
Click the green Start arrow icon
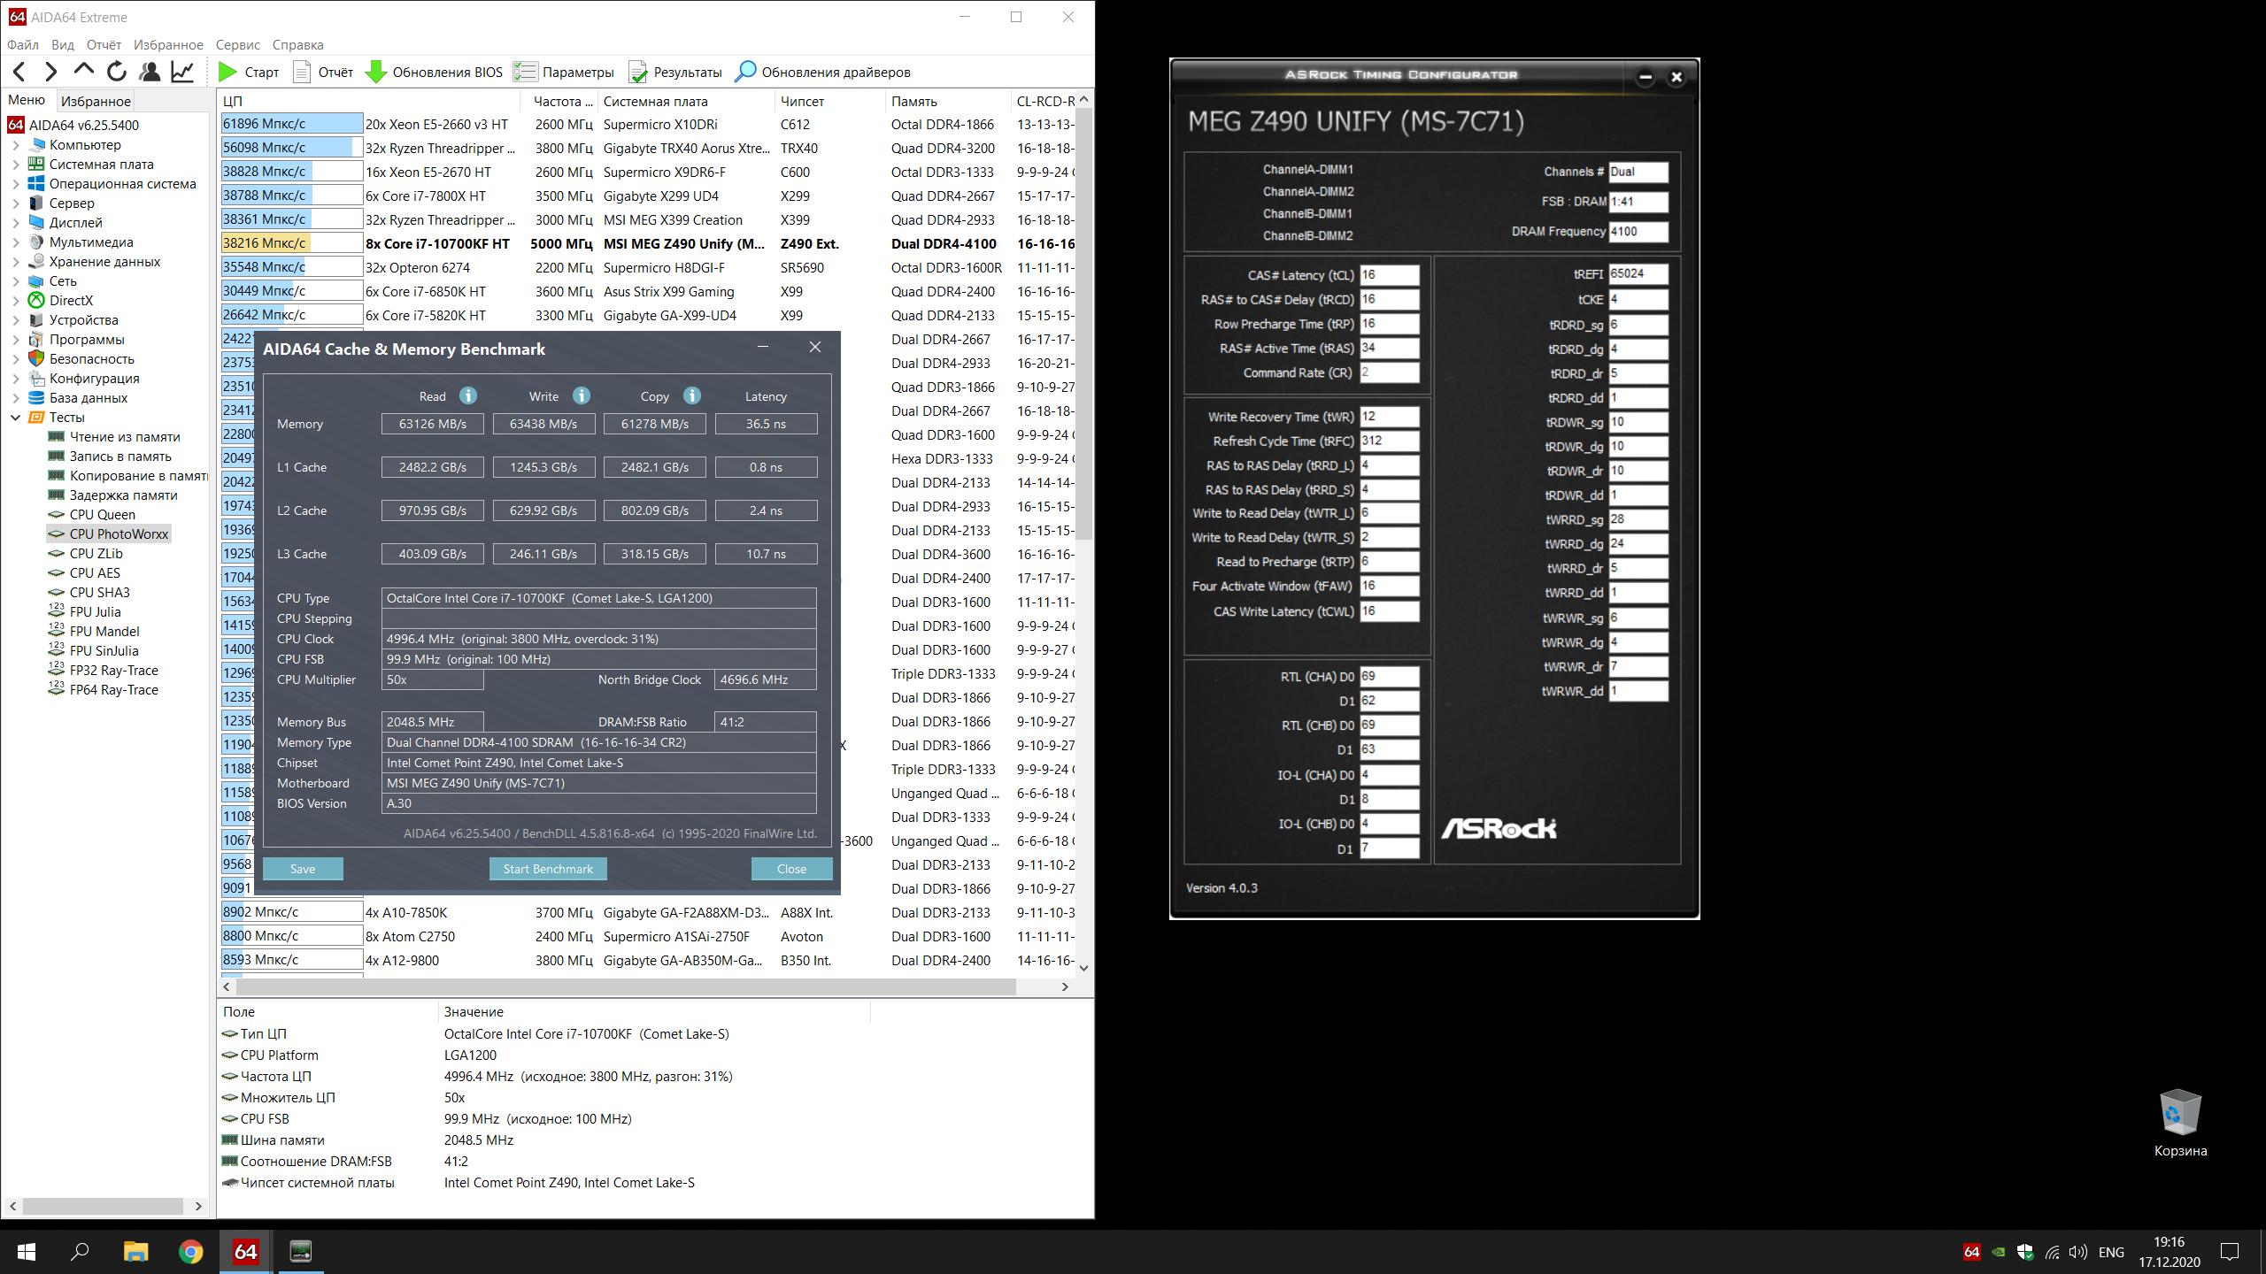227,72
